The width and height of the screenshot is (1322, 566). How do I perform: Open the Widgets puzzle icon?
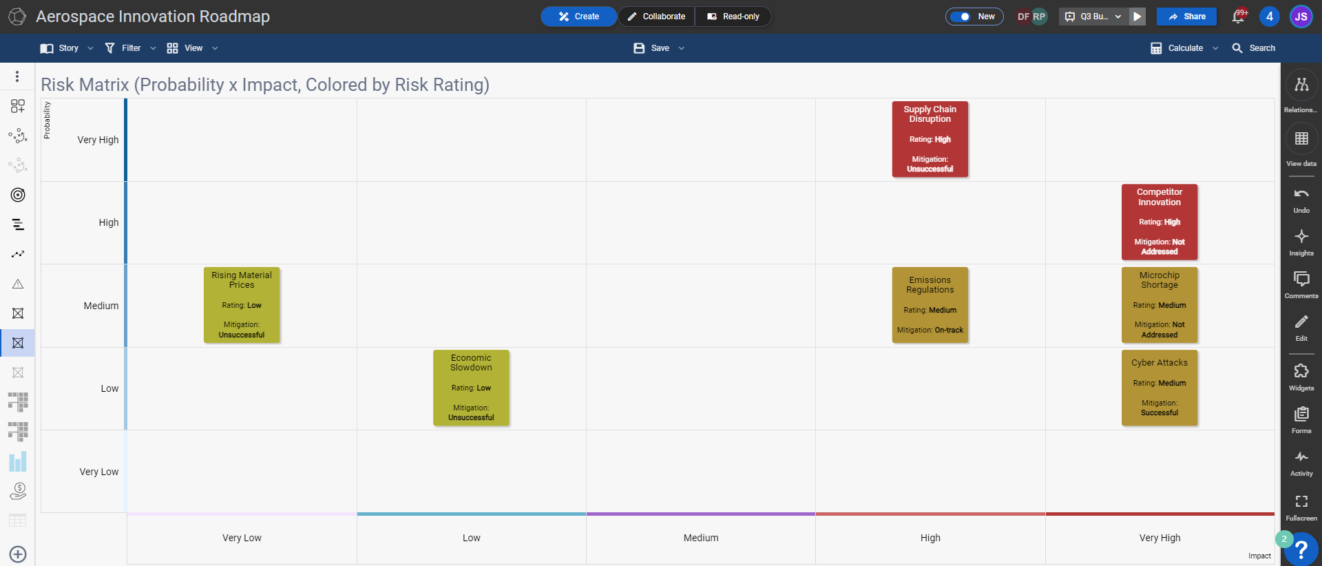point(1301,371)
